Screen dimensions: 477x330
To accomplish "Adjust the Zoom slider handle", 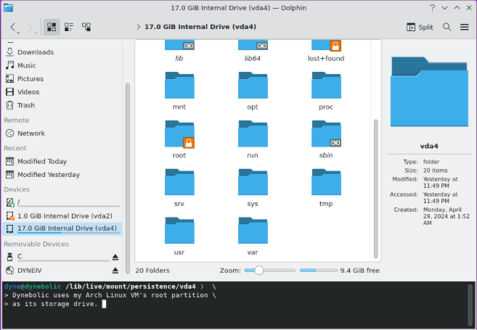I will point(259,270).
